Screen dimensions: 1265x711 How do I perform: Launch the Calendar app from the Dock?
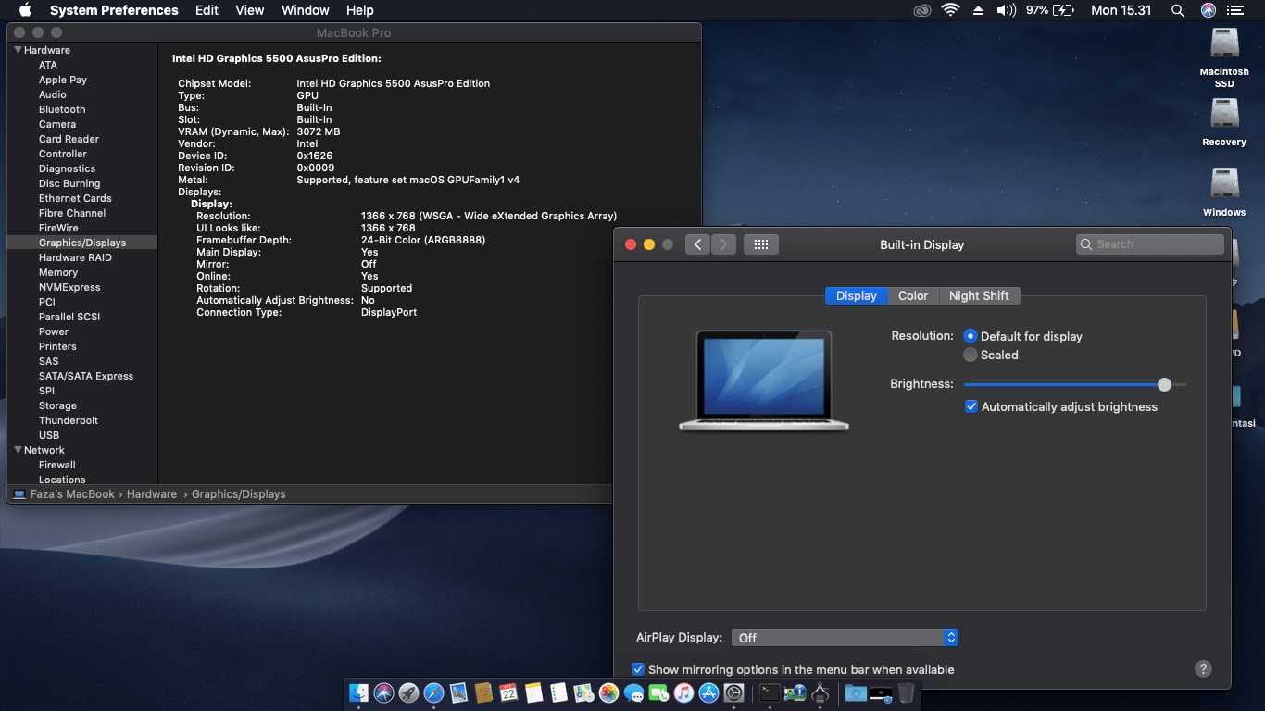[x=505, y=692]
